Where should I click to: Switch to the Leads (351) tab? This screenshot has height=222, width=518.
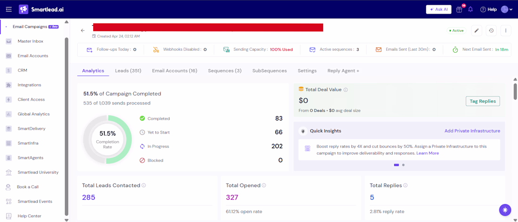tap(128, 71)
